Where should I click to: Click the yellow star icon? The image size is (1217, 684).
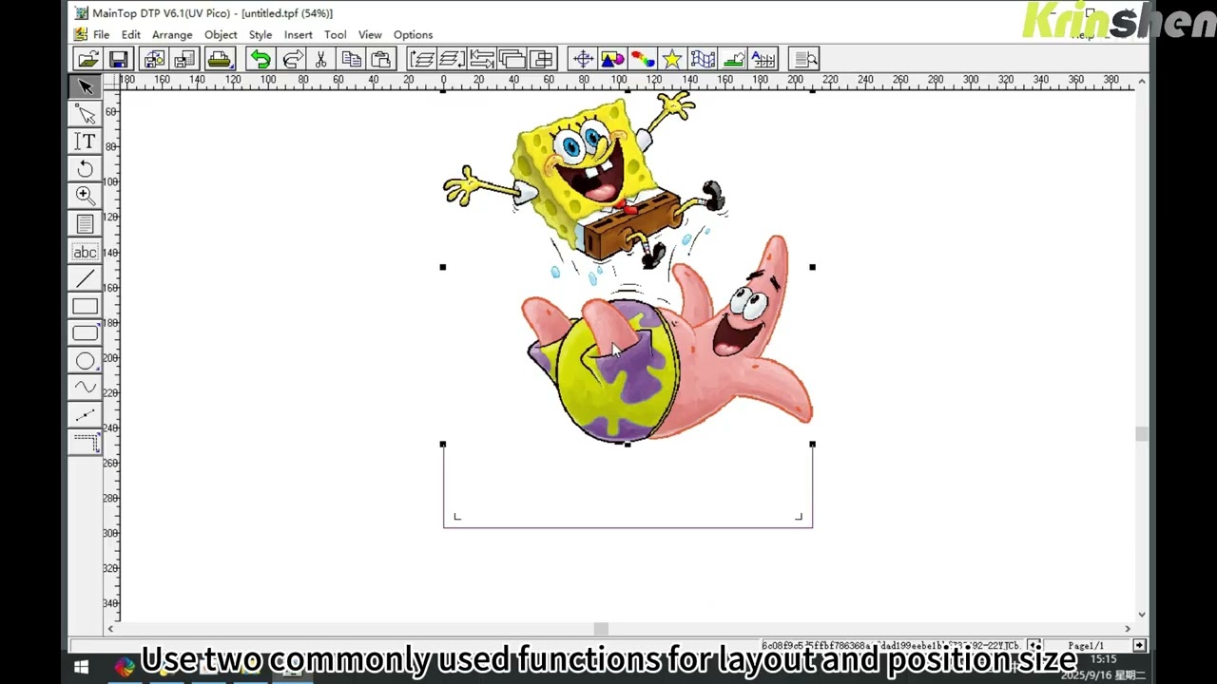[672, 59]
